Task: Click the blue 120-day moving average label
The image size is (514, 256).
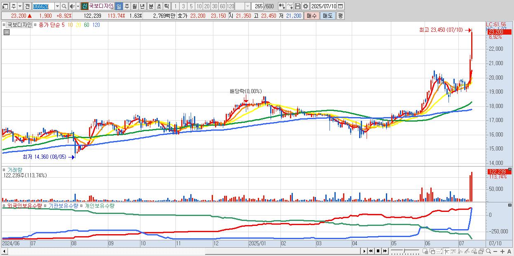Action: tap(96, 25)
